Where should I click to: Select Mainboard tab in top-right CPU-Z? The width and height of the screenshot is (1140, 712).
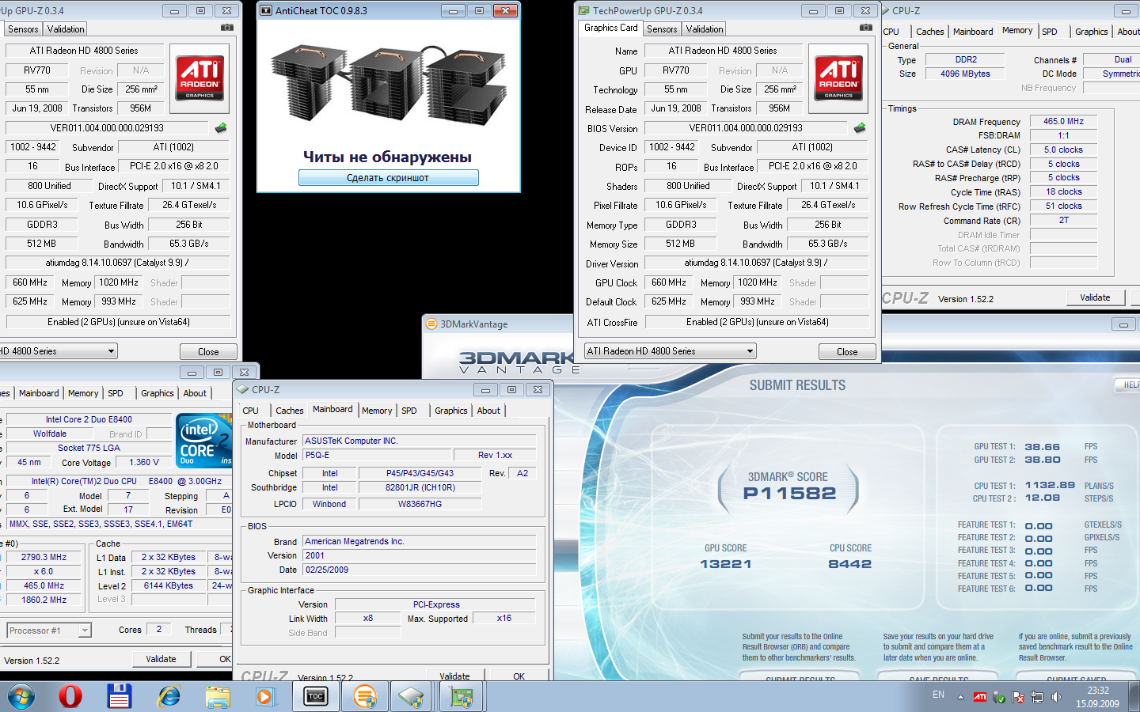coord(973,32)
